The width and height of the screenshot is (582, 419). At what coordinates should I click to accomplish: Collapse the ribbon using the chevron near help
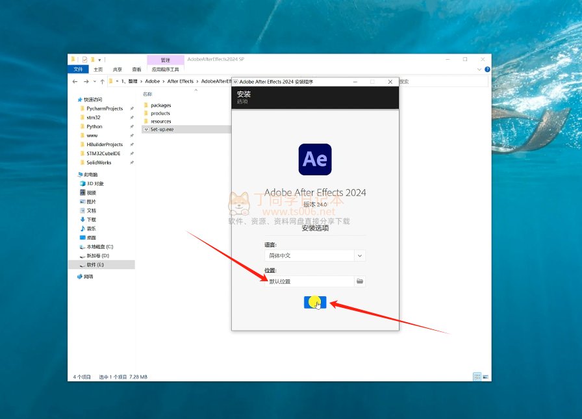tap(480, 70)
